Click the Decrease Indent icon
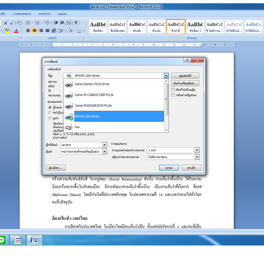Viewport: 264px width, 256px height. 56,23
